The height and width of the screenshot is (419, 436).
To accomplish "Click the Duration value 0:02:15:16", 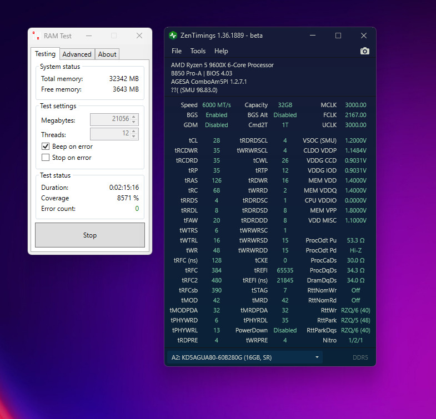I will pos(124,188).
